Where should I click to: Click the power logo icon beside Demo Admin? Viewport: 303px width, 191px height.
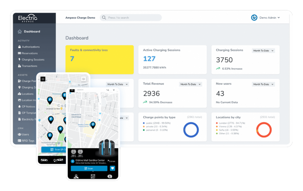click(x=254, y=18)
